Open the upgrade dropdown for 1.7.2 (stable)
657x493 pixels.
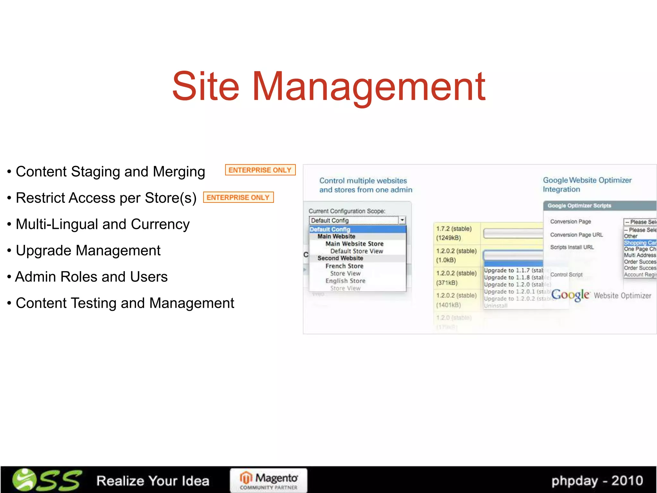[513, 233]
